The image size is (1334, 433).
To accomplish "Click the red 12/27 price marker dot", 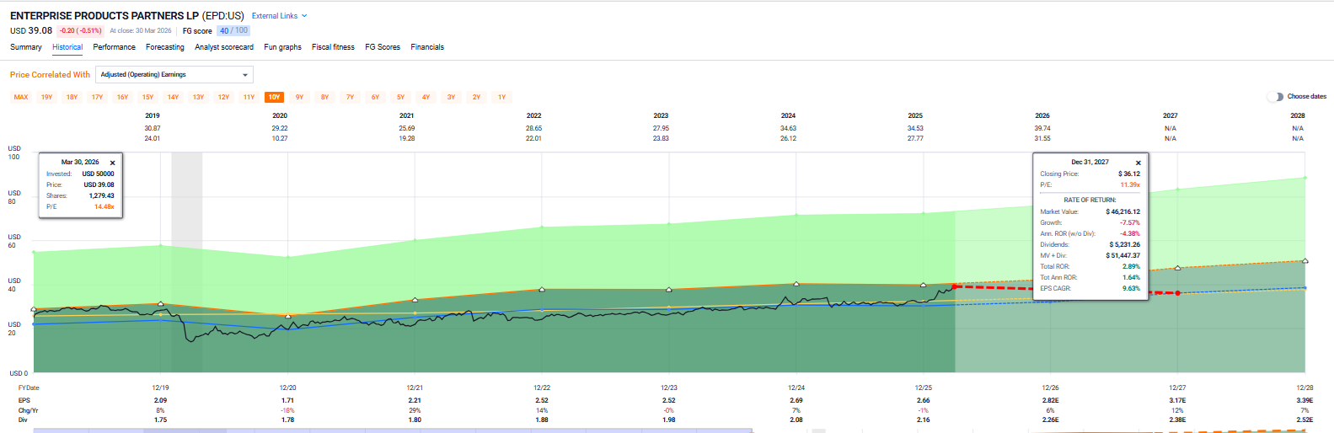I will point(1178,293).
